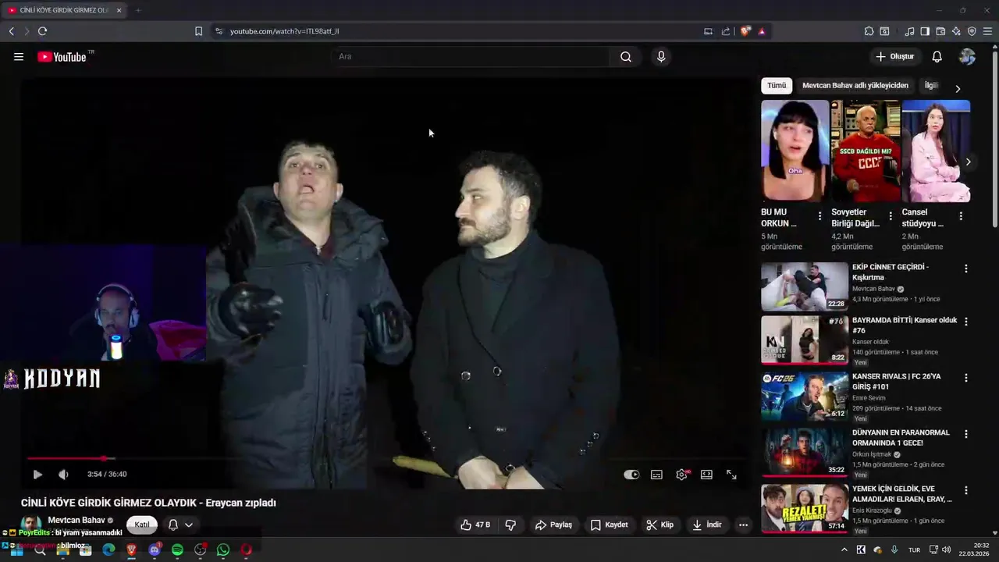Image resolution: width=999 pixels, height=562 pixels.
Task: Like the video (47 B thumbs up)
Action: coord(475,525)
